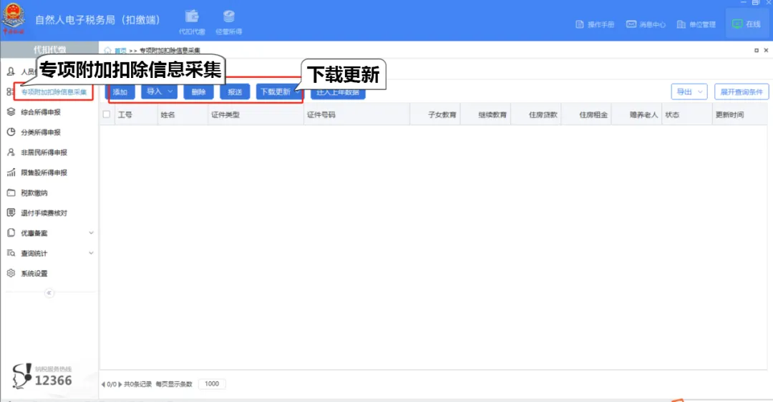
Task: Click the 展开查询条件 button
Action: click(742, 92)
